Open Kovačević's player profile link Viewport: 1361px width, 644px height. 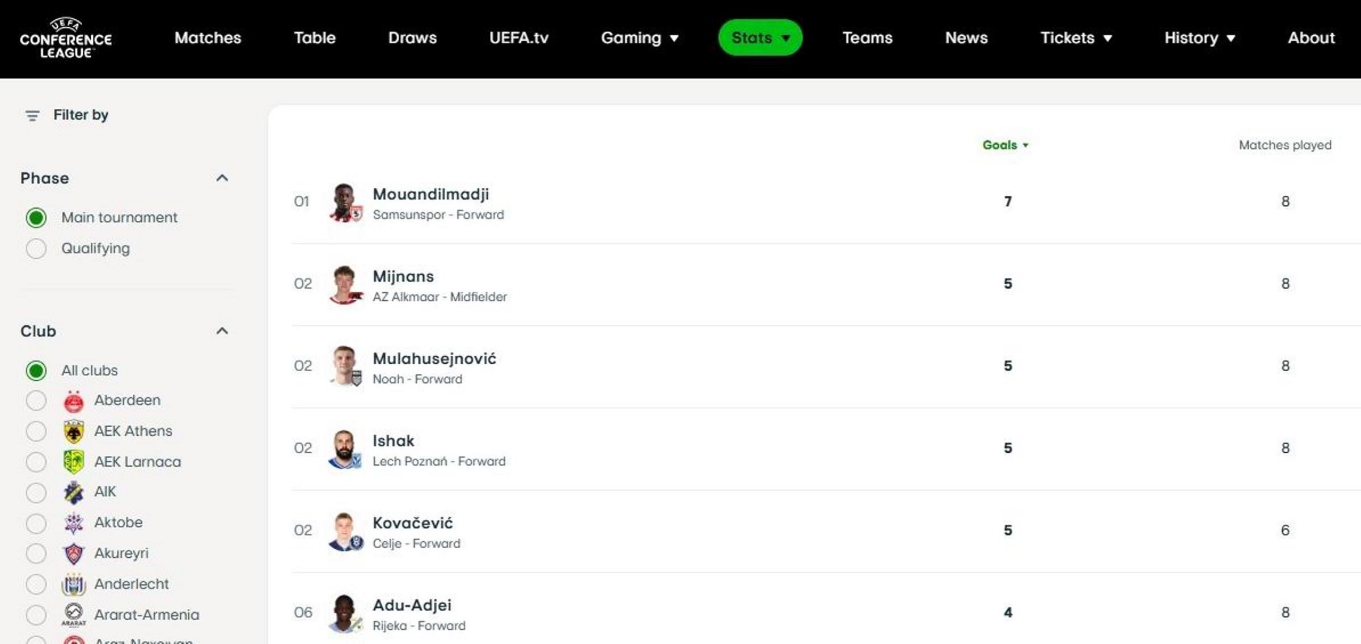412,523
